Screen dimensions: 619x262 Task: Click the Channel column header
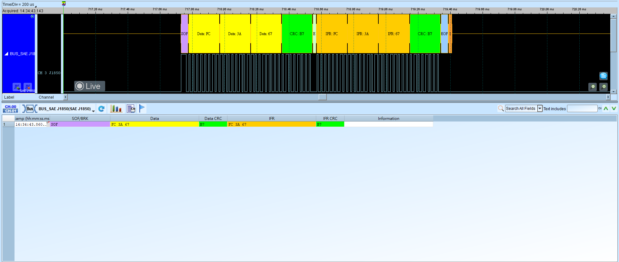coord(46,97)
